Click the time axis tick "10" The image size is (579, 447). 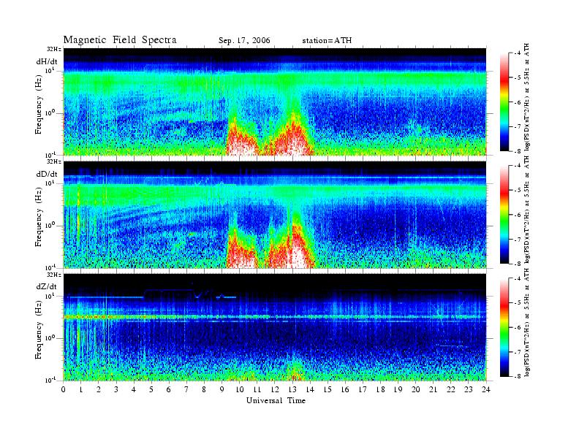[239, 389]
